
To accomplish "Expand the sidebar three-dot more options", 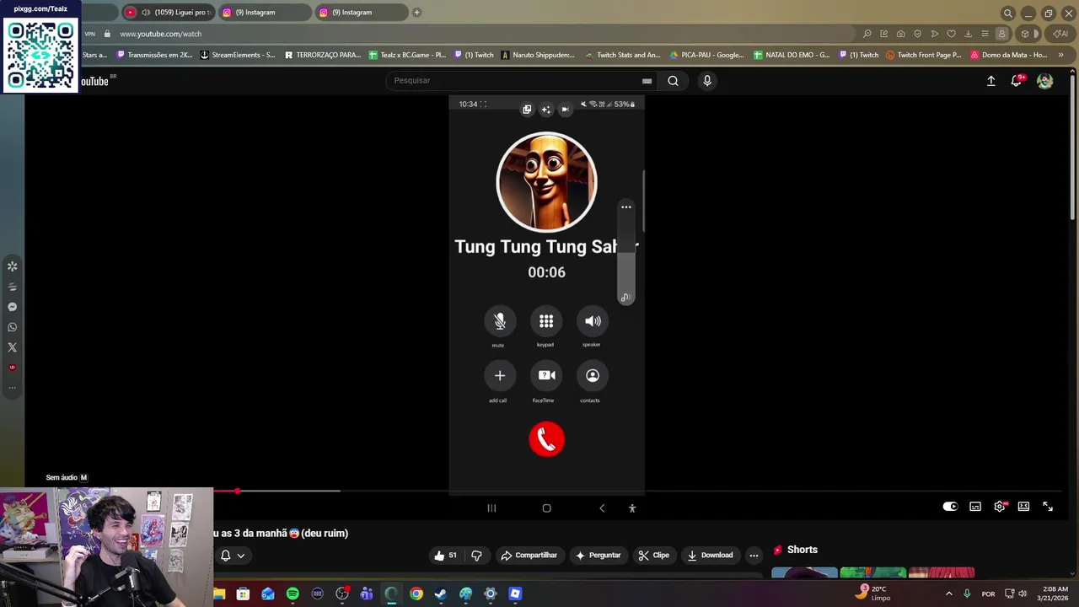I will tap(12, 388).
